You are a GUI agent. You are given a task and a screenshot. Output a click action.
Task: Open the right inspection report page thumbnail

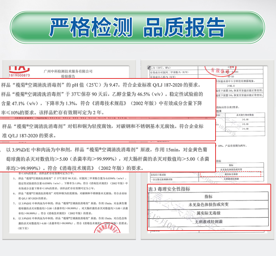click(208, 150)
